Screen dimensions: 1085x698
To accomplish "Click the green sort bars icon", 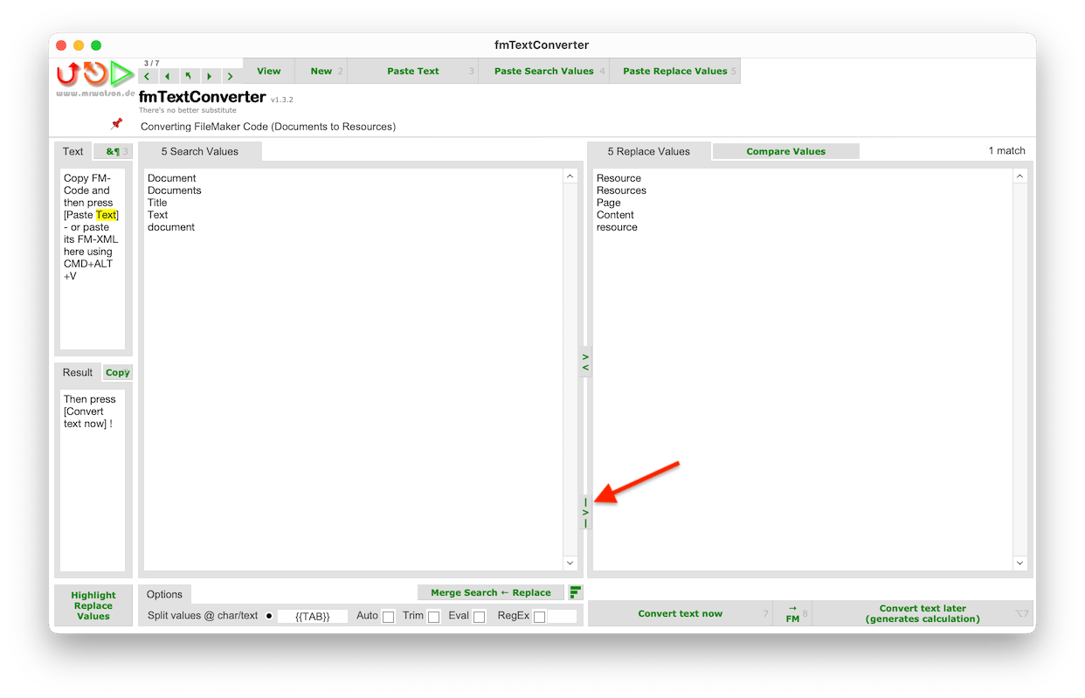I will pos(575,592).
